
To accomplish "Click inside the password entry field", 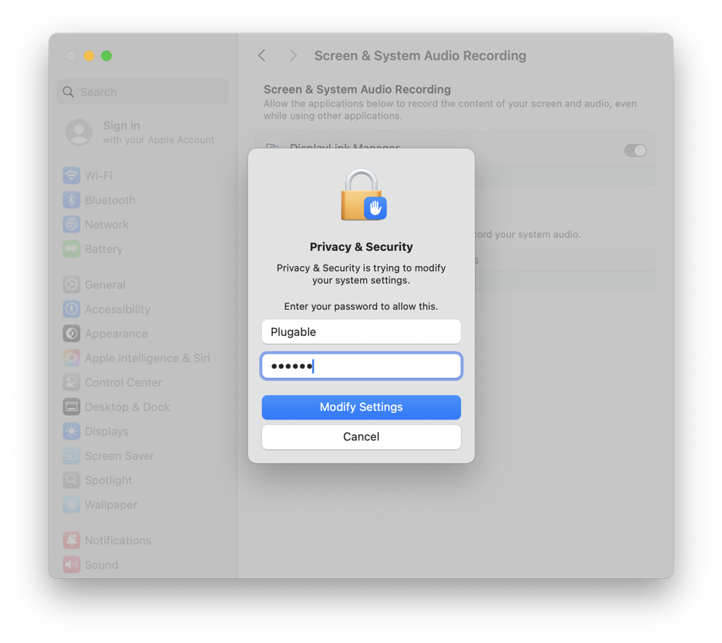I will (361, 366).
